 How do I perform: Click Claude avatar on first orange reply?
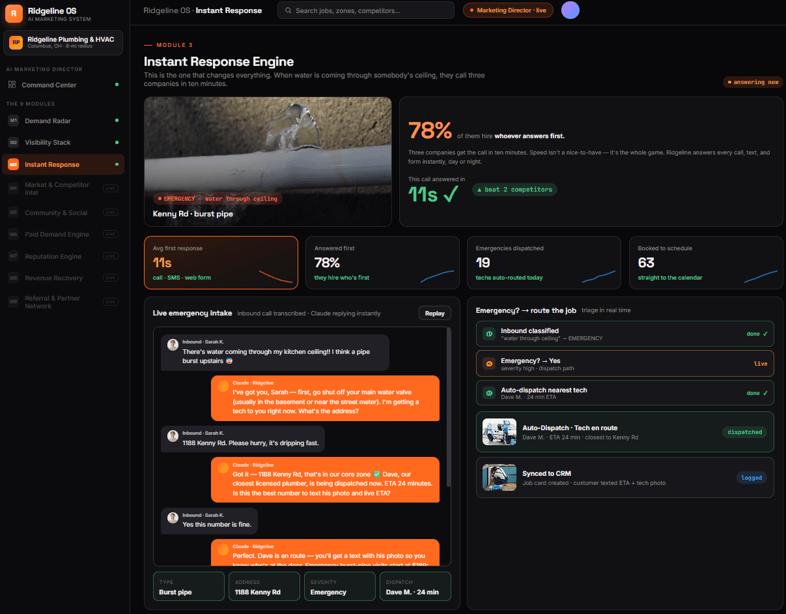point(223,386)
